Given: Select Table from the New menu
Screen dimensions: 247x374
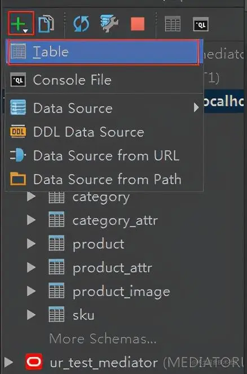Looking at the screenshot, I should (104, 52).
